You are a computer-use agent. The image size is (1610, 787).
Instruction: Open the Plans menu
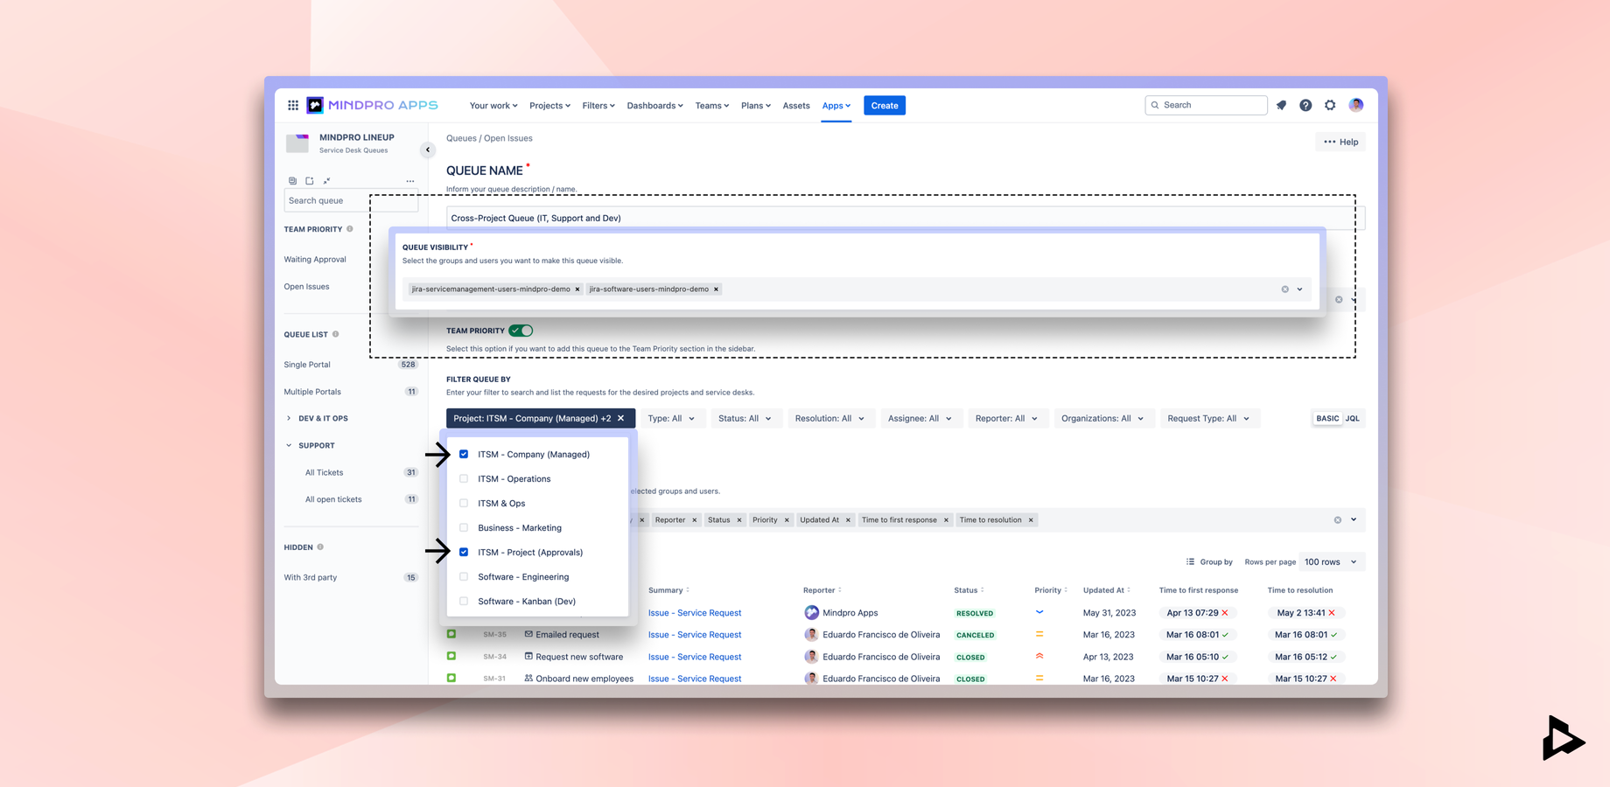tap(756, 106)
